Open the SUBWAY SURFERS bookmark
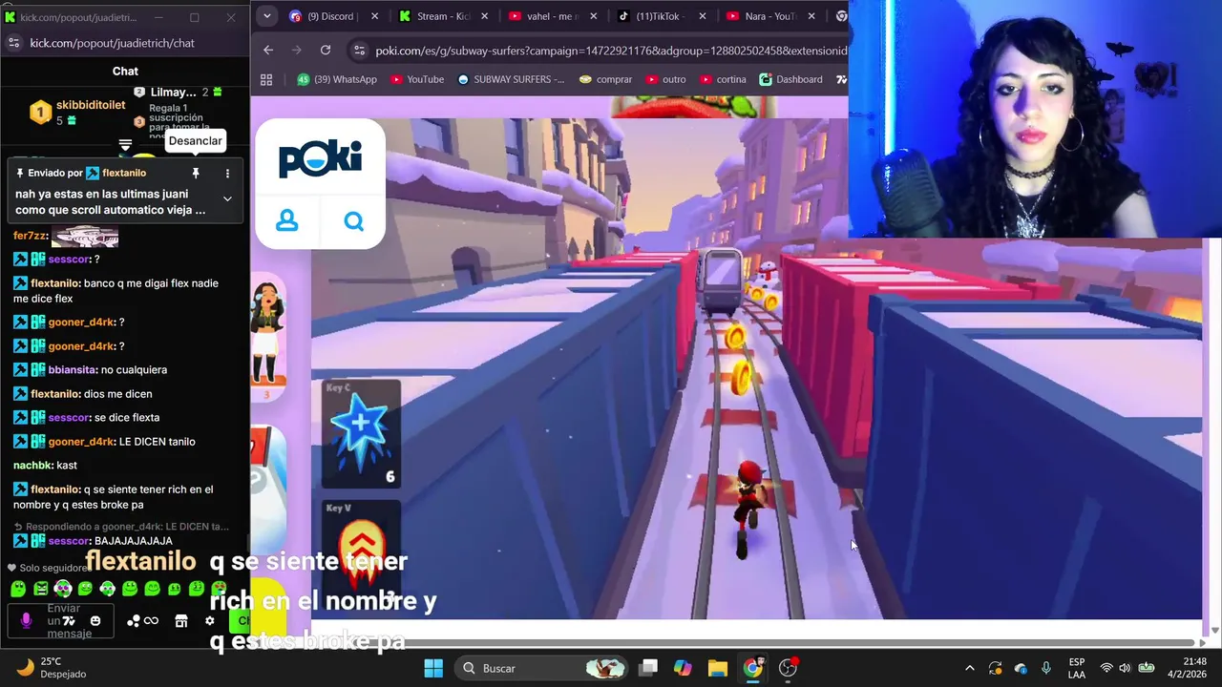This screenshot has width=1222, height=687. click(x=511, y=79)
